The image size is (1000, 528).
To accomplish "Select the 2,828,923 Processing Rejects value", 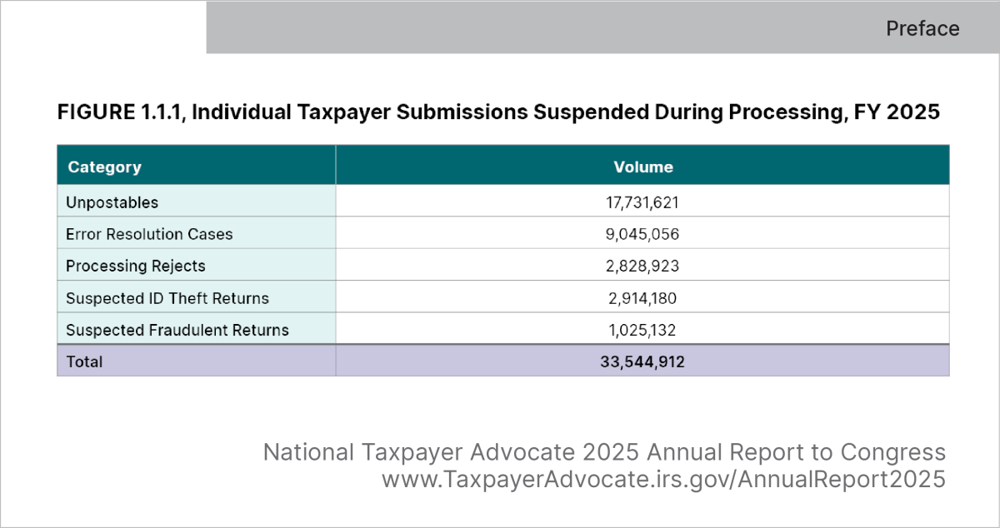I will tap(642, 266).
